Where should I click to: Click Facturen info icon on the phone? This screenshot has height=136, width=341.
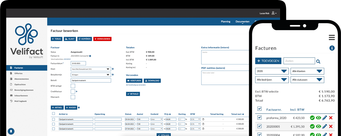[332, 48]
